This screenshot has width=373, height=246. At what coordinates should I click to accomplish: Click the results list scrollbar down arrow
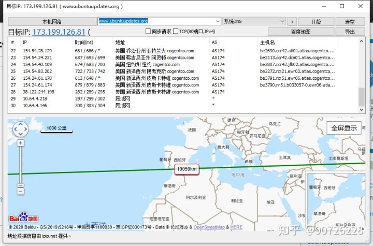pyautogui.click(x=362, y=110)
